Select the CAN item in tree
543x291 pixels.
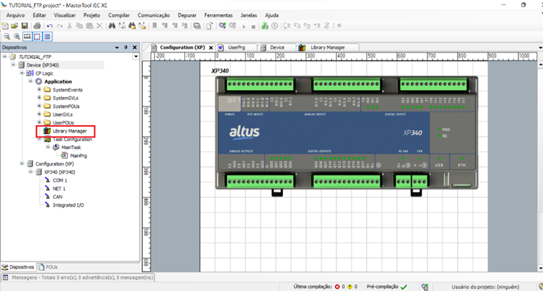click(58, 197)
